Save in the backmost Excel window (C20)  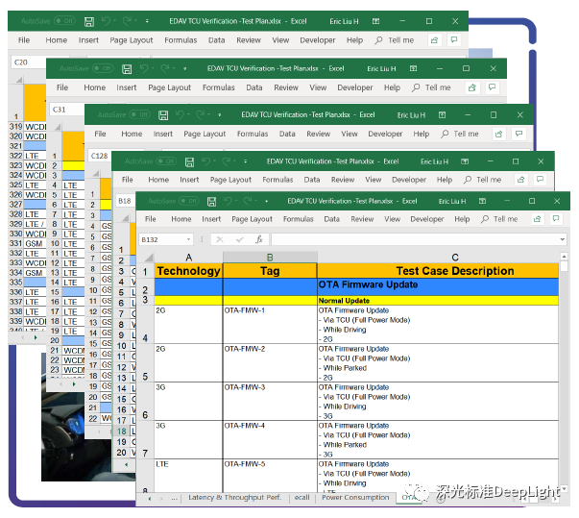[x=89, y=21]
